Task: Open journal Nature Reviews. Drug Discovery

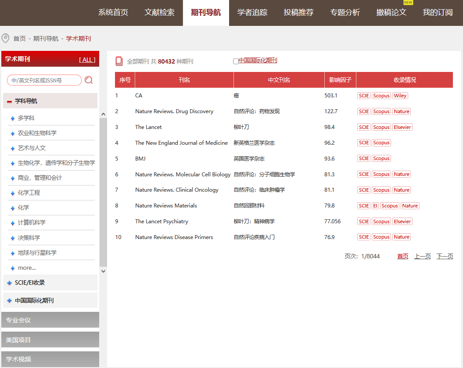Action: tap(174, 111)
